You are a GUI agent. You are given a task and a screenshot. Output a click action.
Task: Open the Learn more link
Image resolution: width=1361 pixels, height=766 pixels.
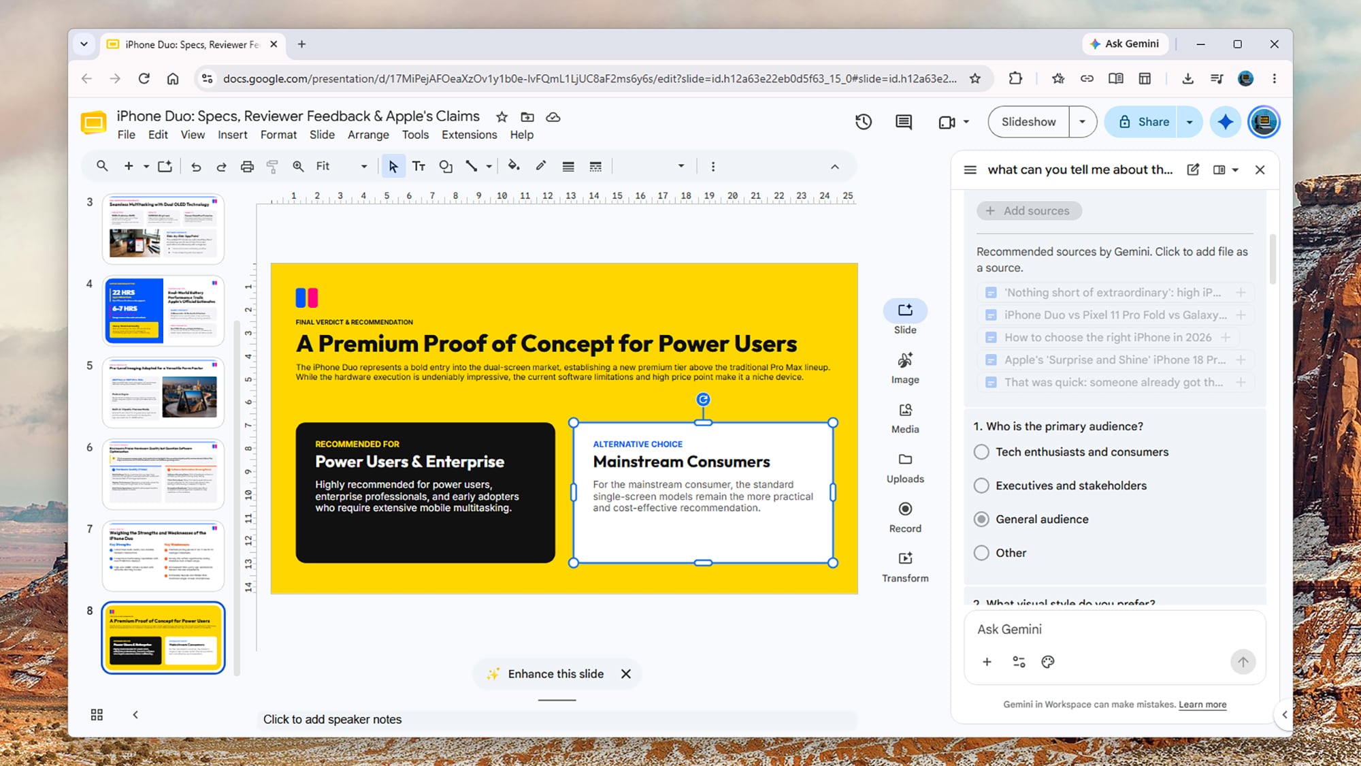click(x=1202, y=705)
